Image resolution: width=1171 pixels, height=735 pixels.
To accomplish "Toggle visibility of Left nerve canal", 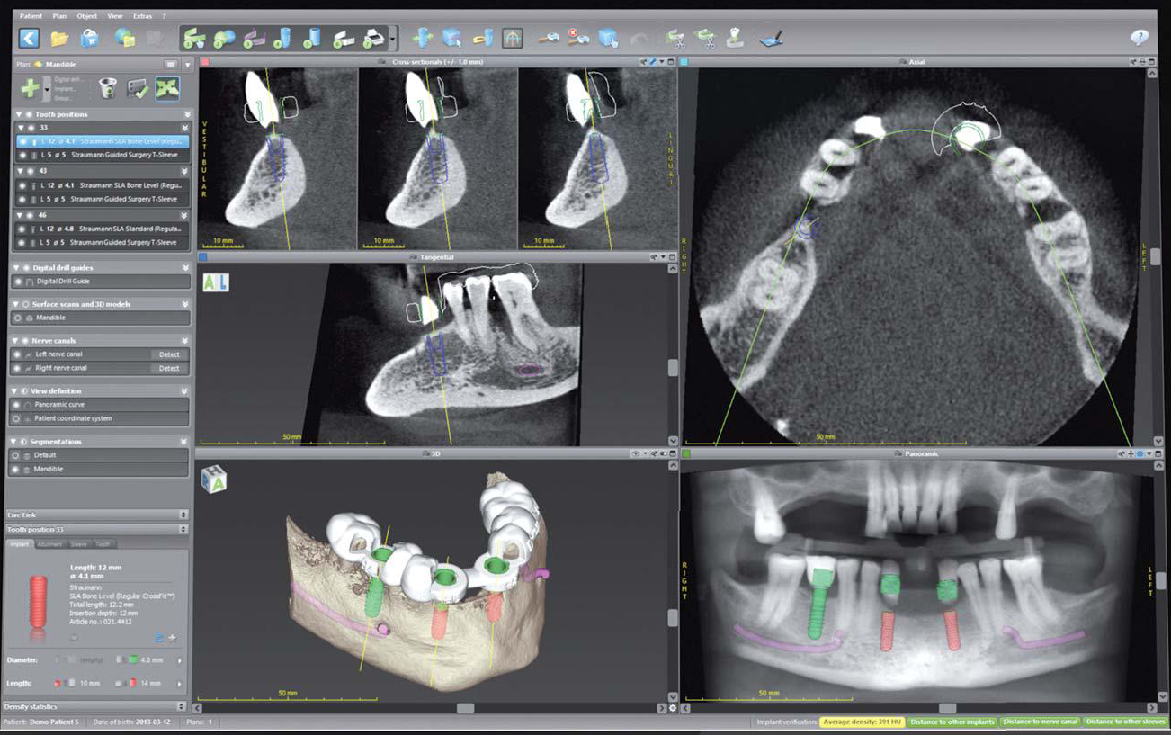I will (18, 354).
